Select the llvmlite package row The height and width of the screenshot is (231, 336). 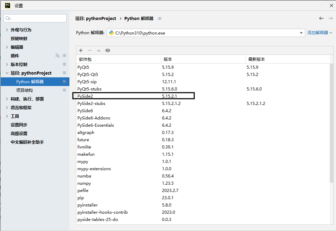203,147
